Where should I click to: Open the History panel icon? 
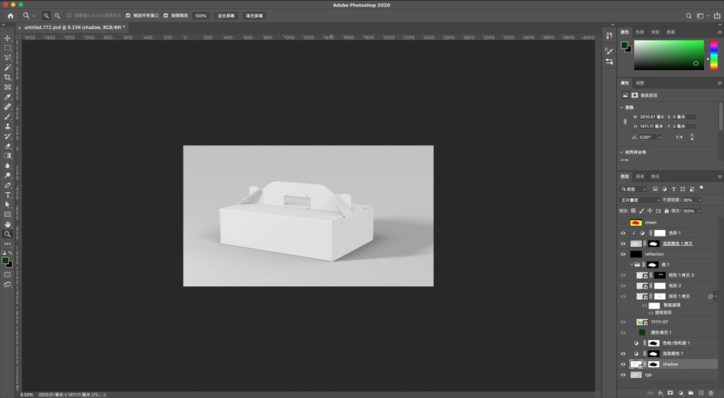coord(610,35)
